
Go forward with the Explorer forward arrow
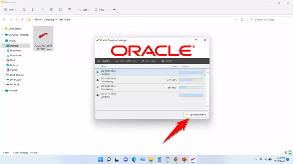tap(11, 20)
